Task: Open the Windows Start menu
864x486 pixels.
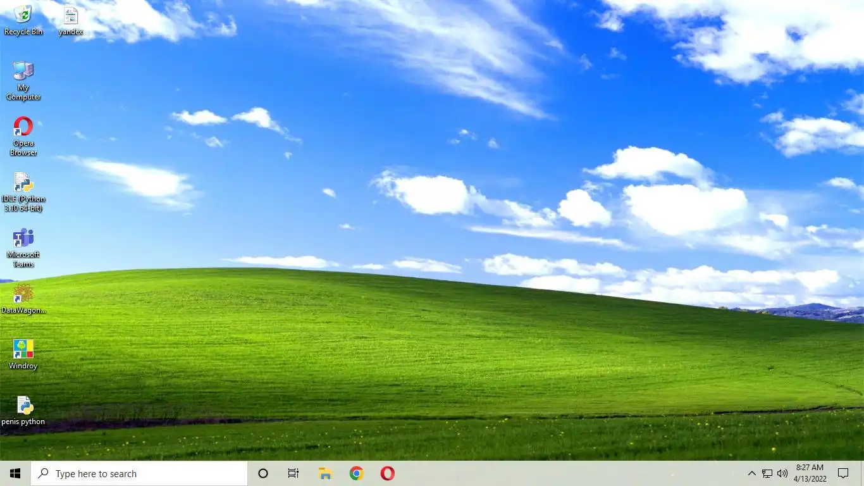Action: [15, 473]
